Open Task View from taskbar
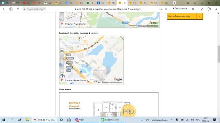 [x=19, y=120]
